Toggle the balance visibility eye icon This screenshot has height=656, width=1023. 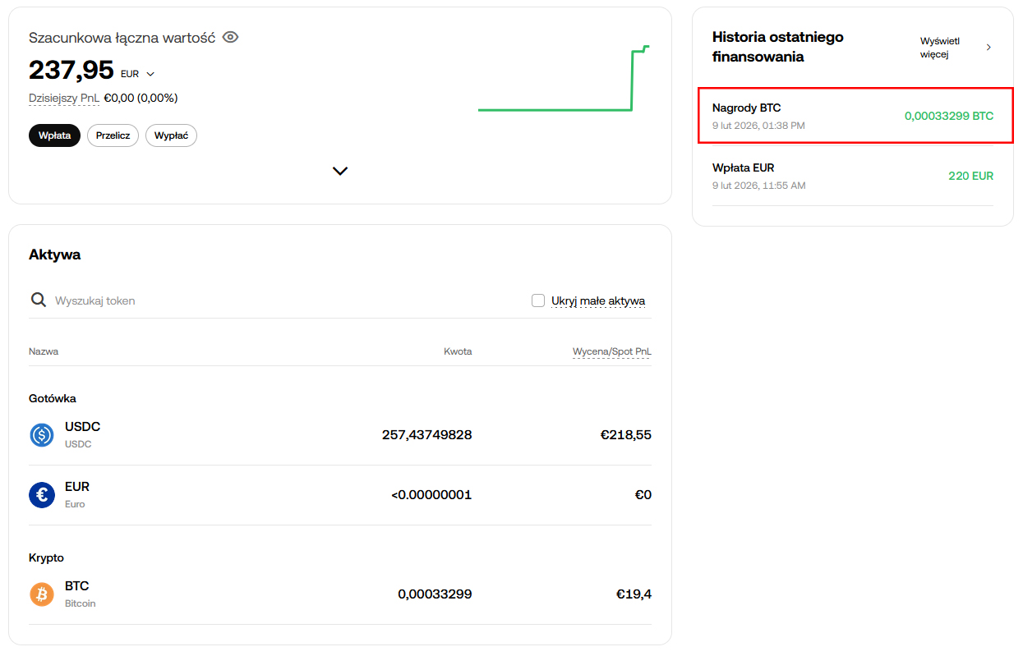pos(231,37)
